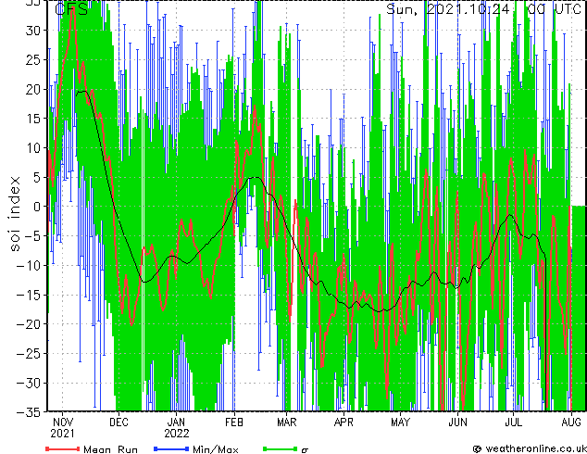This screenshot has height=454, width=587.
Task: Click the green sigma legend line
Action: coord(281,448)
